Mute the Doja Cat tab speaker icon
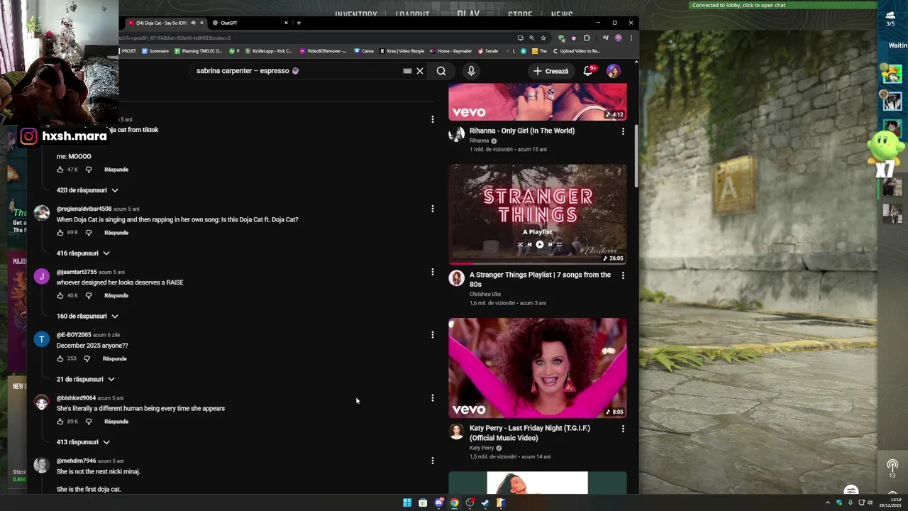 (193, 23)
